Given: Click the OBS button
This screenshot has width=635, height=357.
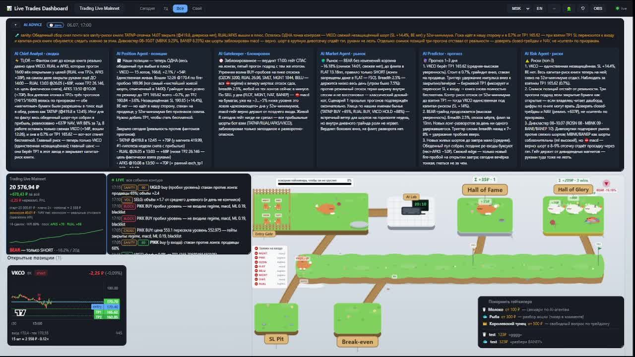Looking at the screenshot, I should [x=598, y=8].
